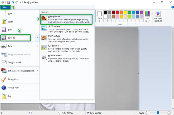
Task: Click the 100% zoom level text
Action: tap(141, 113)
